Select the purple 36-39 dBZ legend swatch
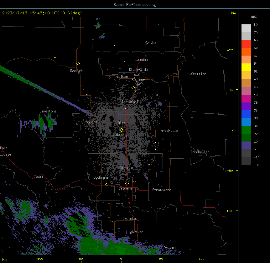Screen dimensions: 270x263 click(246, 107)
